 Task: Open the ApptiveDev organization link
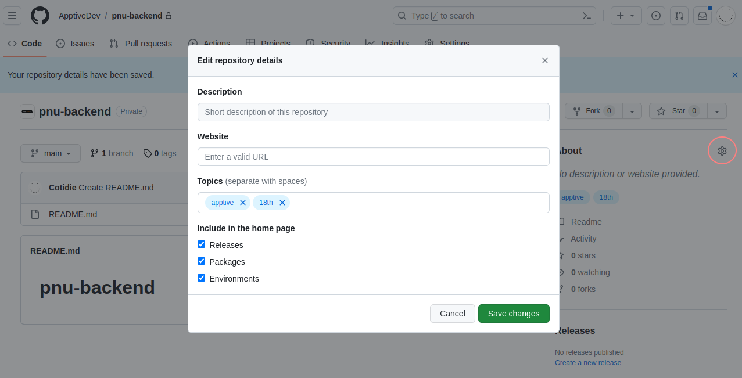80,16
